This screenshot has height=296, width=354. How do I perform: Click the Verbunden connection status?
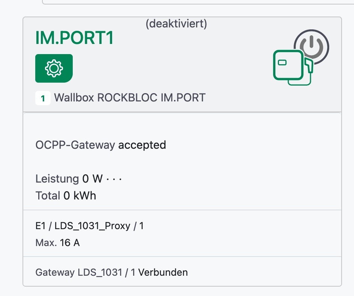(x=163, y=272)
